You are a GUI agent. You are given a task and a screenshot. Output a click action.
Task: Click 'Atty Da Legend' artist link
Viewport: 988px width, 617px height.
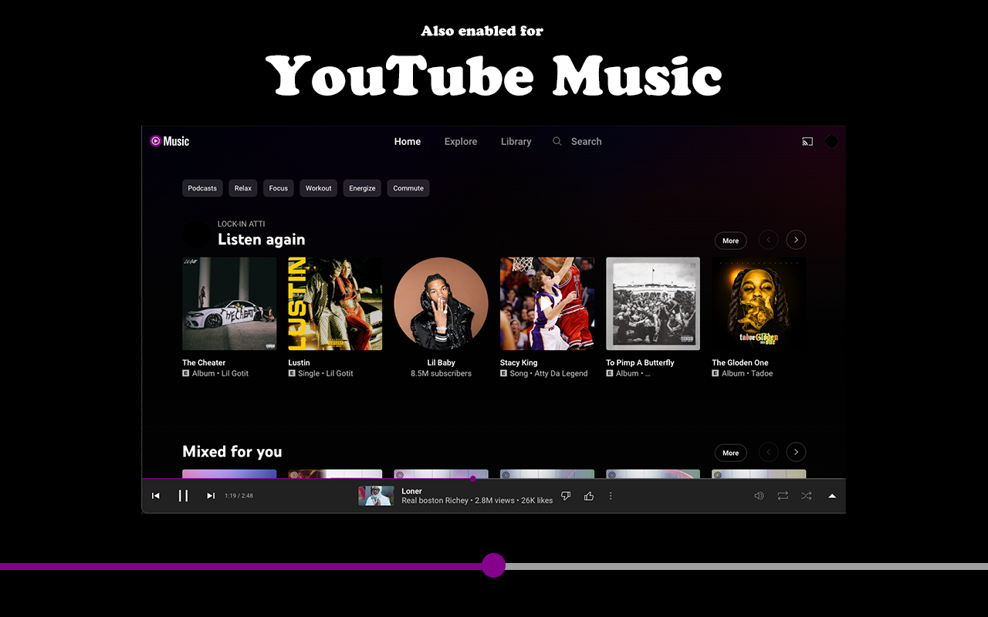pyautogui.click(x=561, y=373)
